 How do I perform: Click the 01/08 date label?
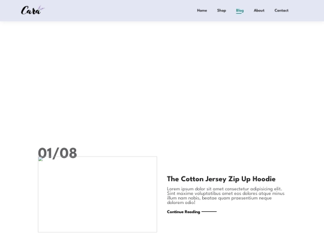tap(58, 153)
